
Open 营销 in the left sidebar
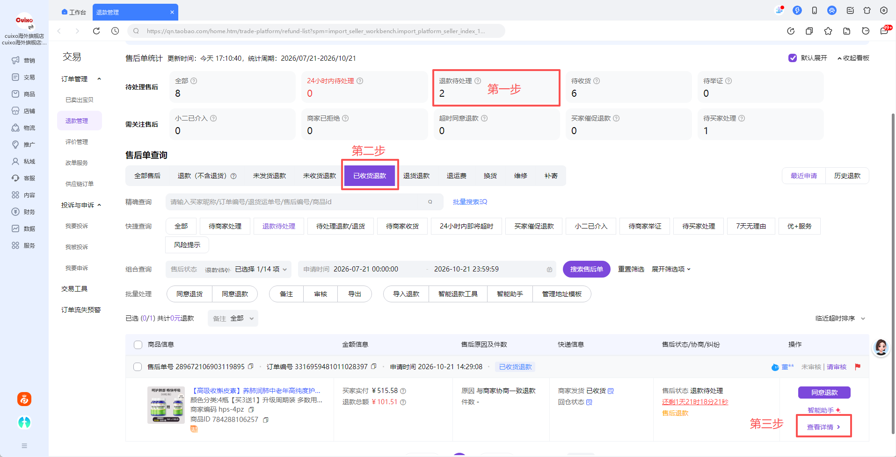pyautogui.click(x=24, y=60)
